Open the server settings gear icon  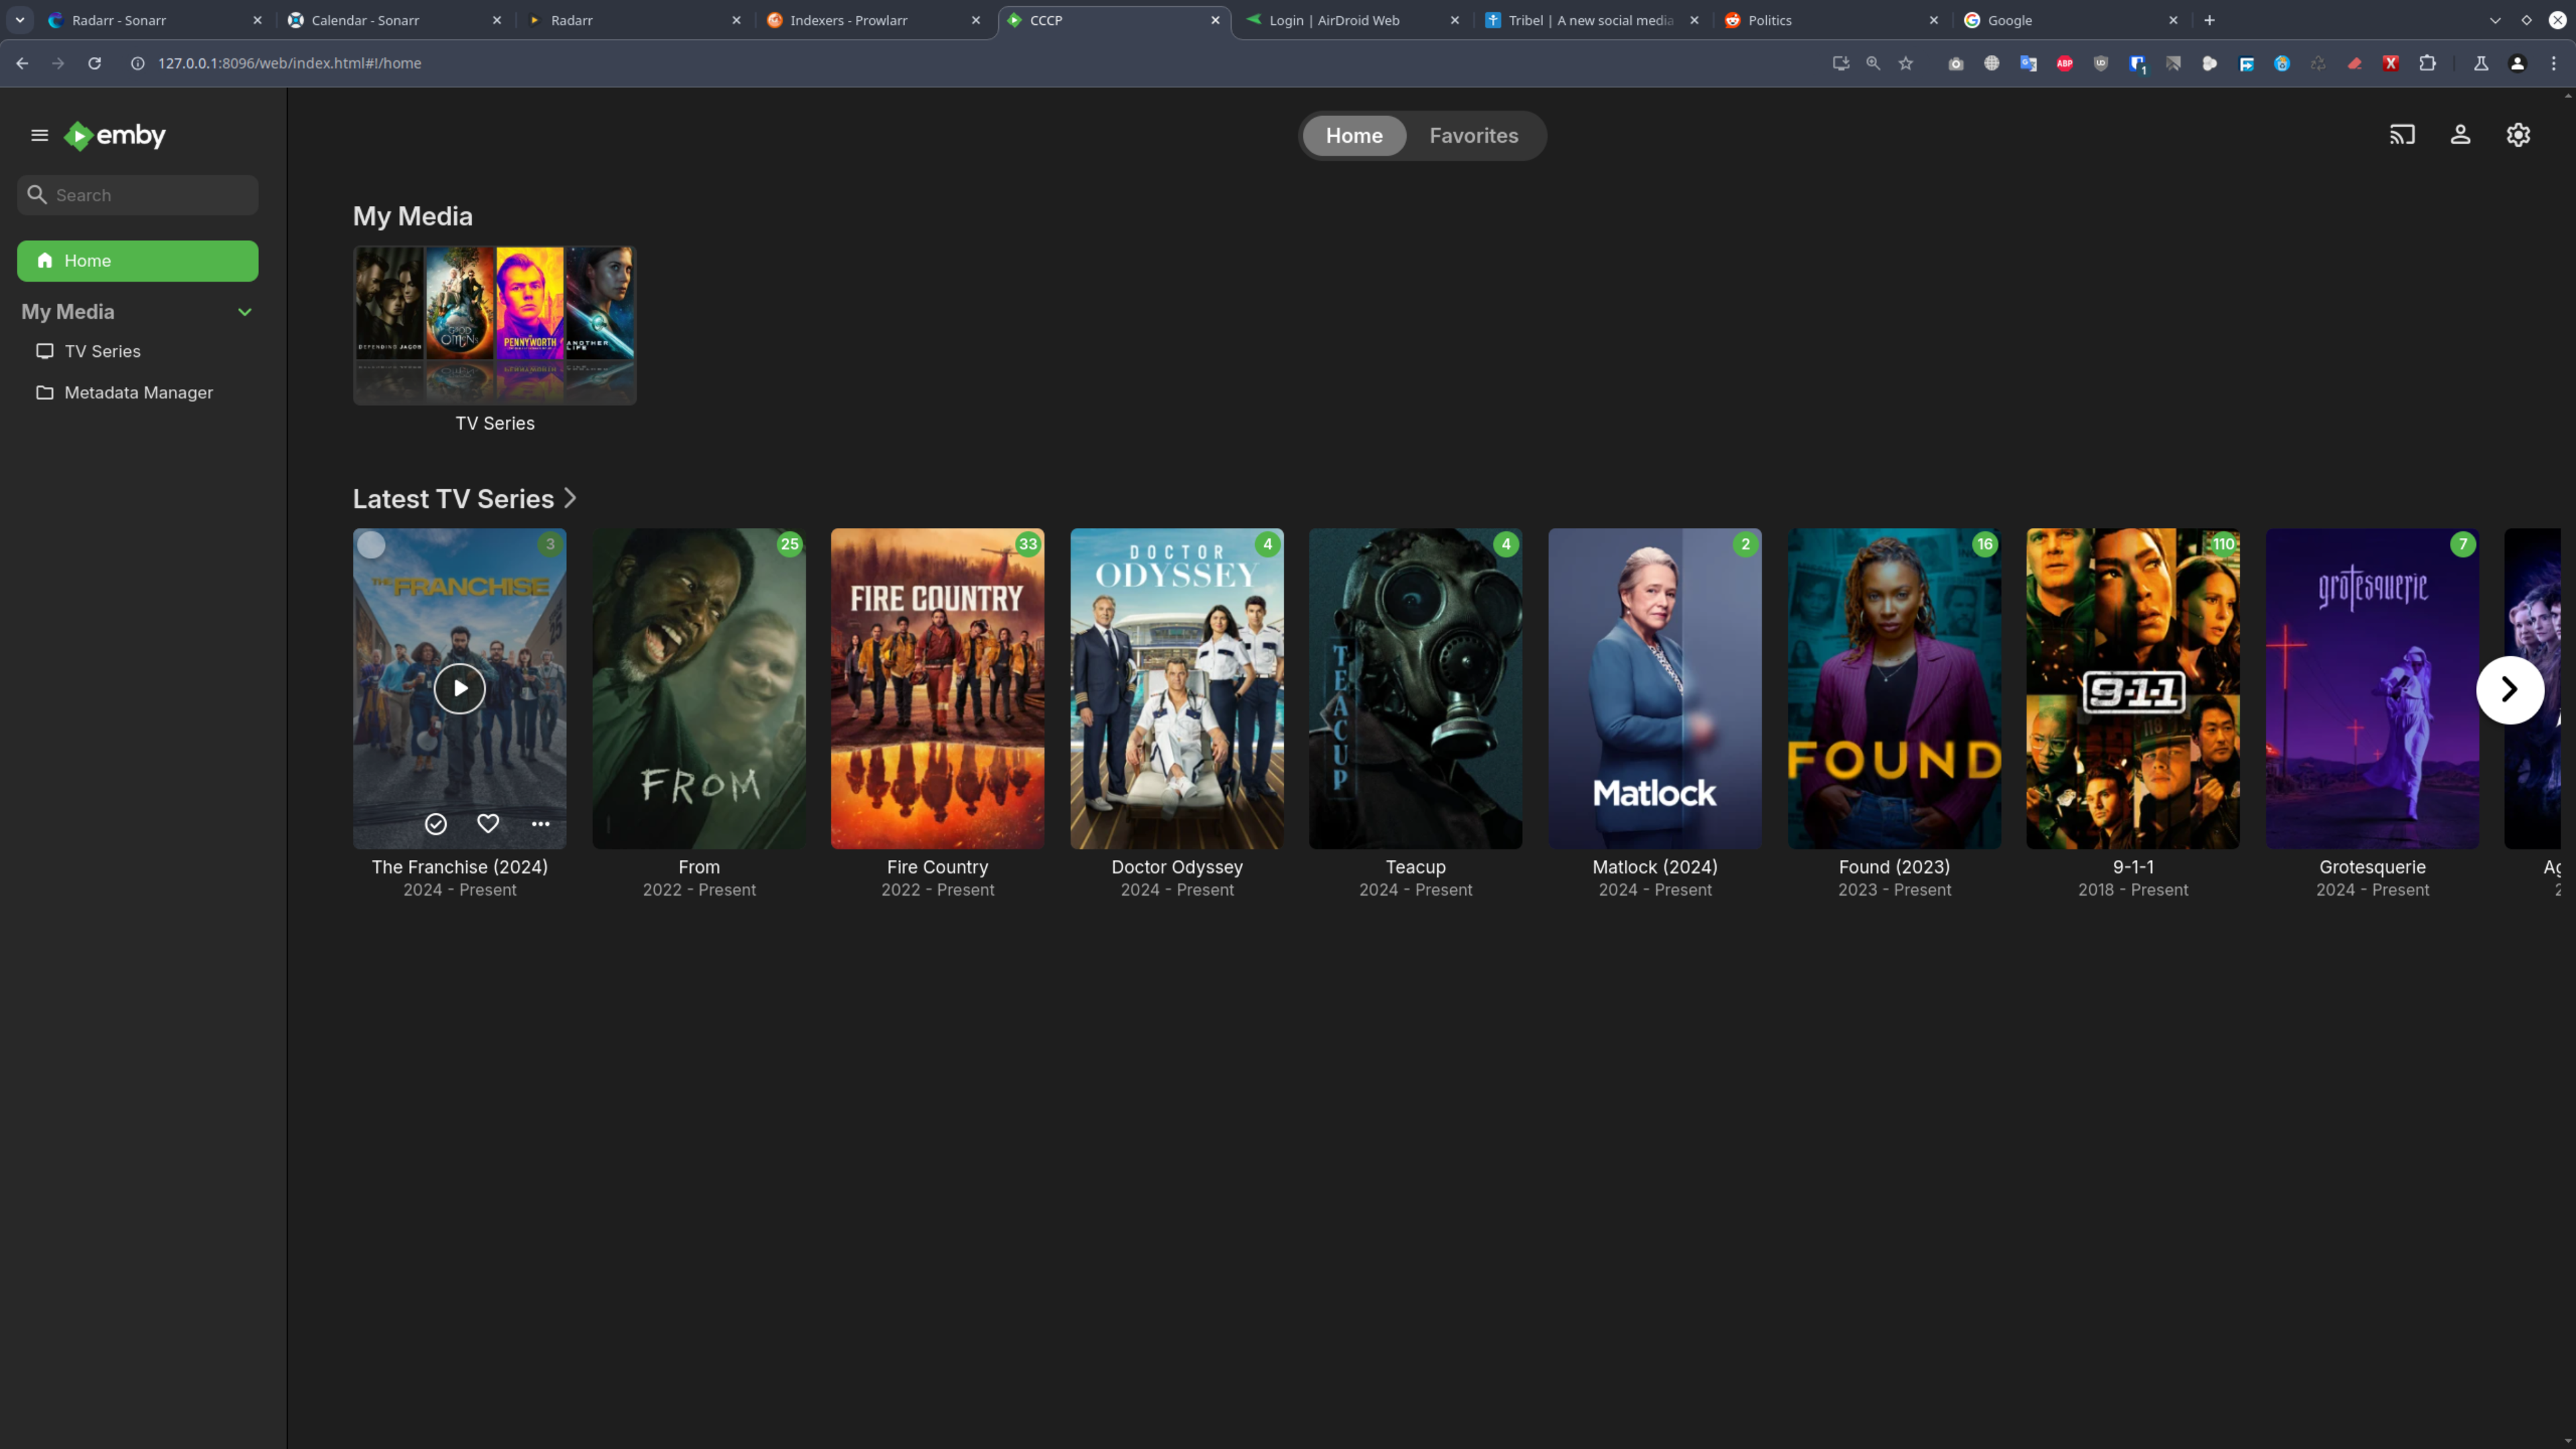tap(2518, 135)
